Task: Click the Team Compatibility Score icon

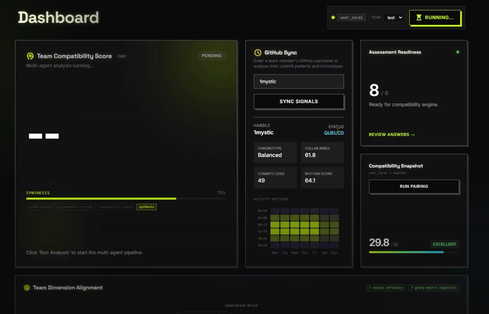Action: (30, 56)
